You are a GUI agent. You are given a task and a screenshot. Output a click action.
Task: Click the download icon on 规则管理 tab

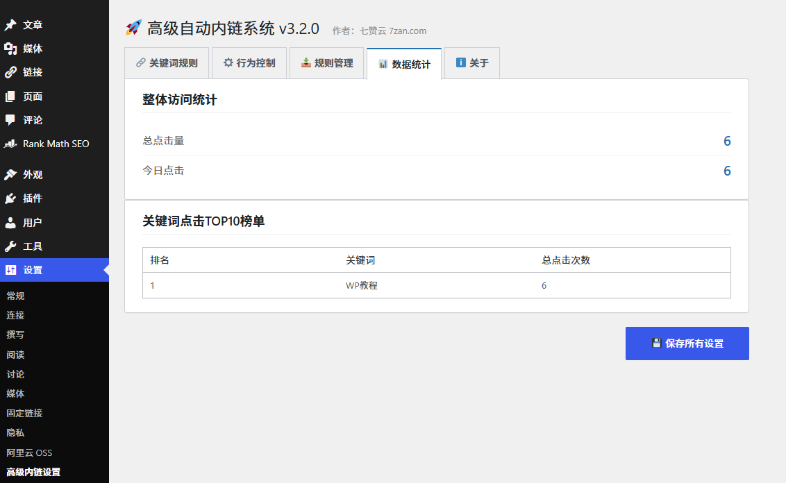tap(306, 62)
